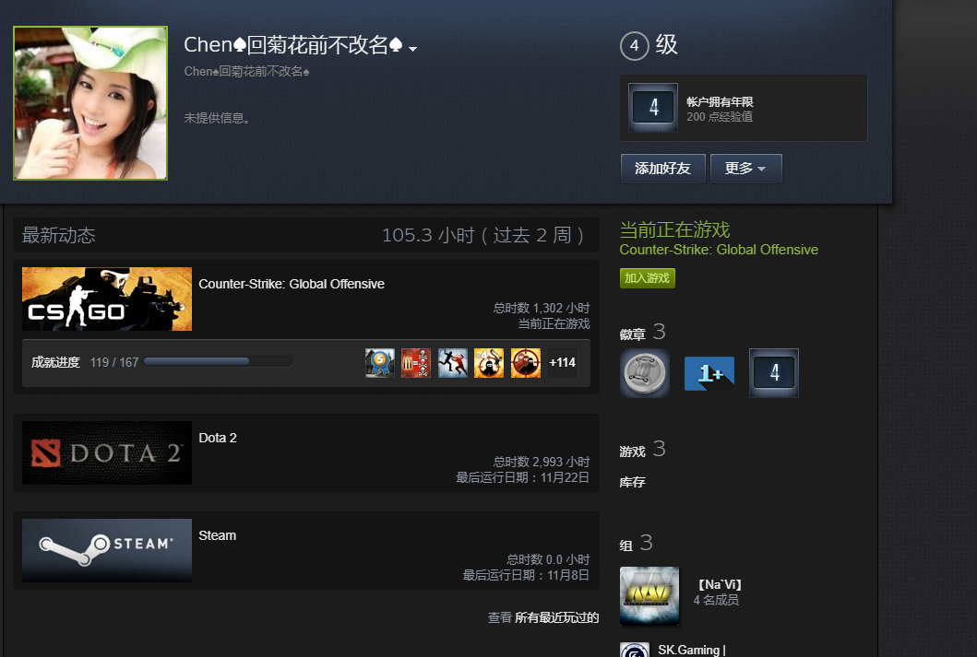977x657 pixels.
Task: Click the blue 1+ game collector badge
Action: [709, 373]
